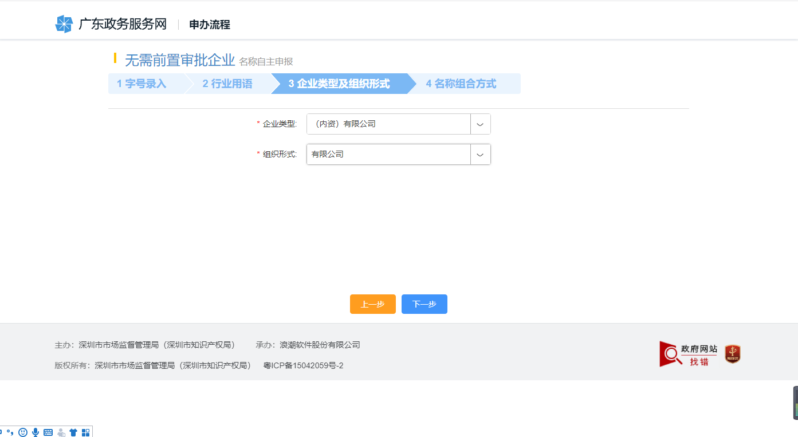Open the soft keyboard icon
The image size is (798, 437).
[x=48, y=432]
